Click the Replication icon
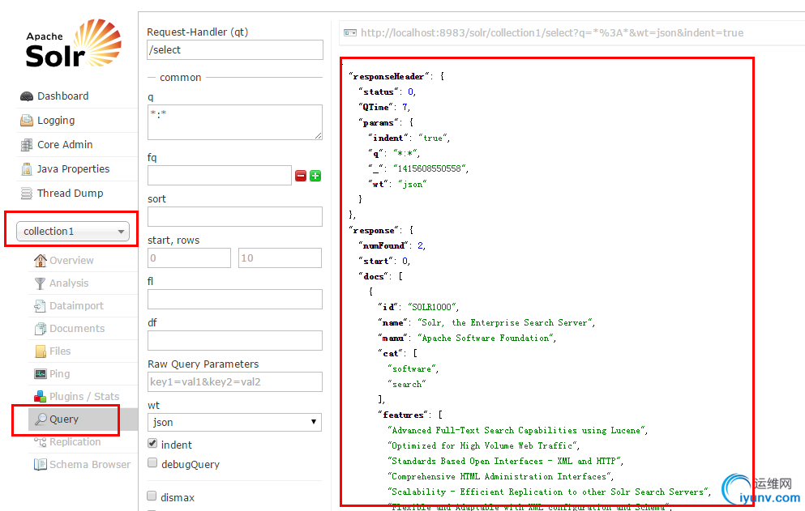This screenshot has width=805, height=511. (x=41, y=441)
